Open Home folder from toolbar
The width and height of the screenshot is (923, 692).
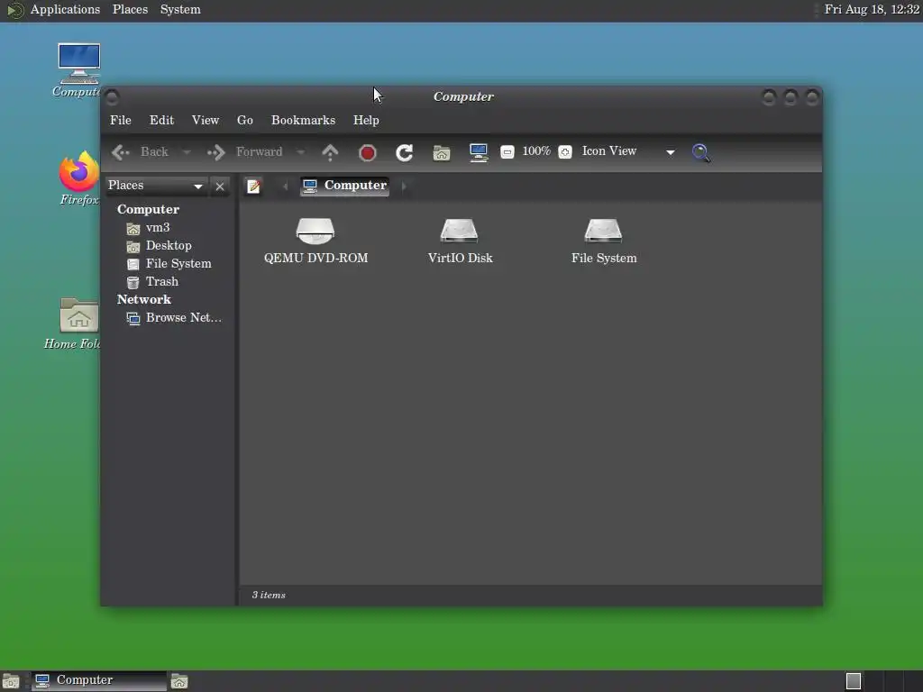442,153
